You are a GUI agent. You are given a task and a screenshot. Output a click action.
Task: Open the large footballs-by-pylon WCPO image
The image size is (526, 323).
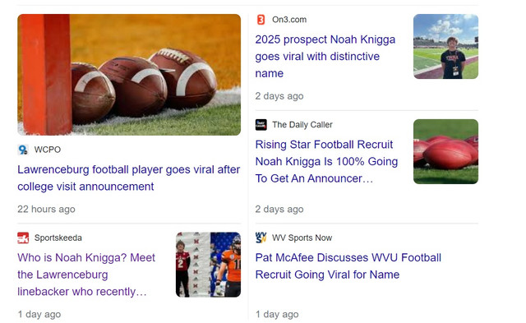coord(129,75)
